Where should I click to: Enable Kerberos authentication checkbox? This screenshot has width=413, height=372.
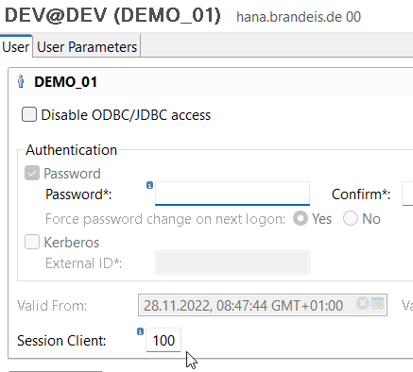point(32,242)
